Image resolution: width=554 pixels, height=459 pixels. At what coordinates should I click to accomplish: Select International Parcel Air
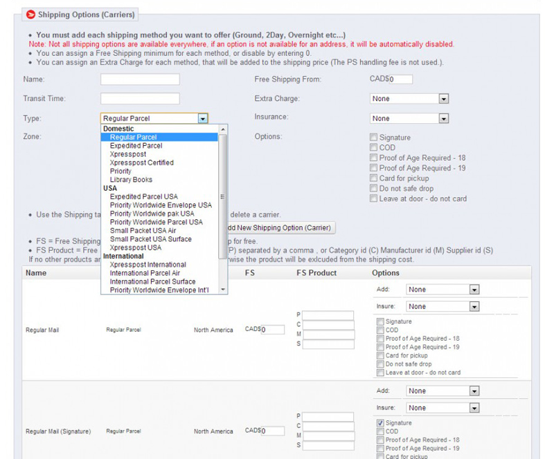click(145, 273)
